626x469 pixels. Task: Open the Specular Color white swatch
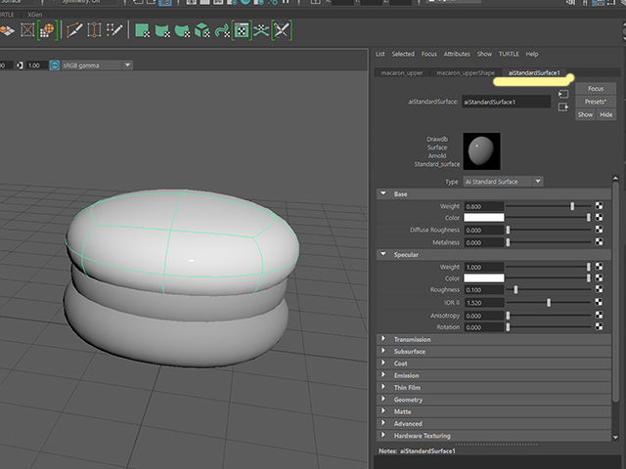pos(483,277)
